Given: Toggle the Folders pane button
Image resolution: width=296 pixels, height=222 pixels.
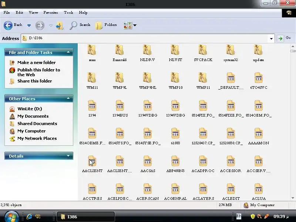Looking at the screenshot, I should 106,25.
